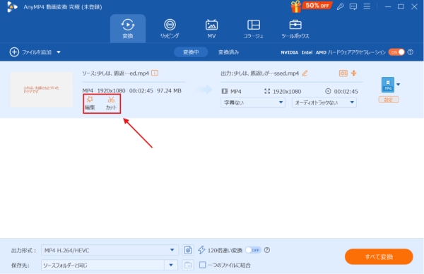
Task: Open the コラージュ tab
Action: pos(254,29)
